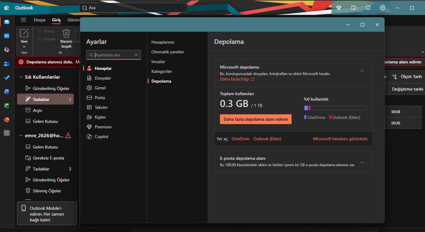Click OneDrive link next to Yer aç
Screen dimensions: 425x232
pyautogui.click(x=240, y=139)
